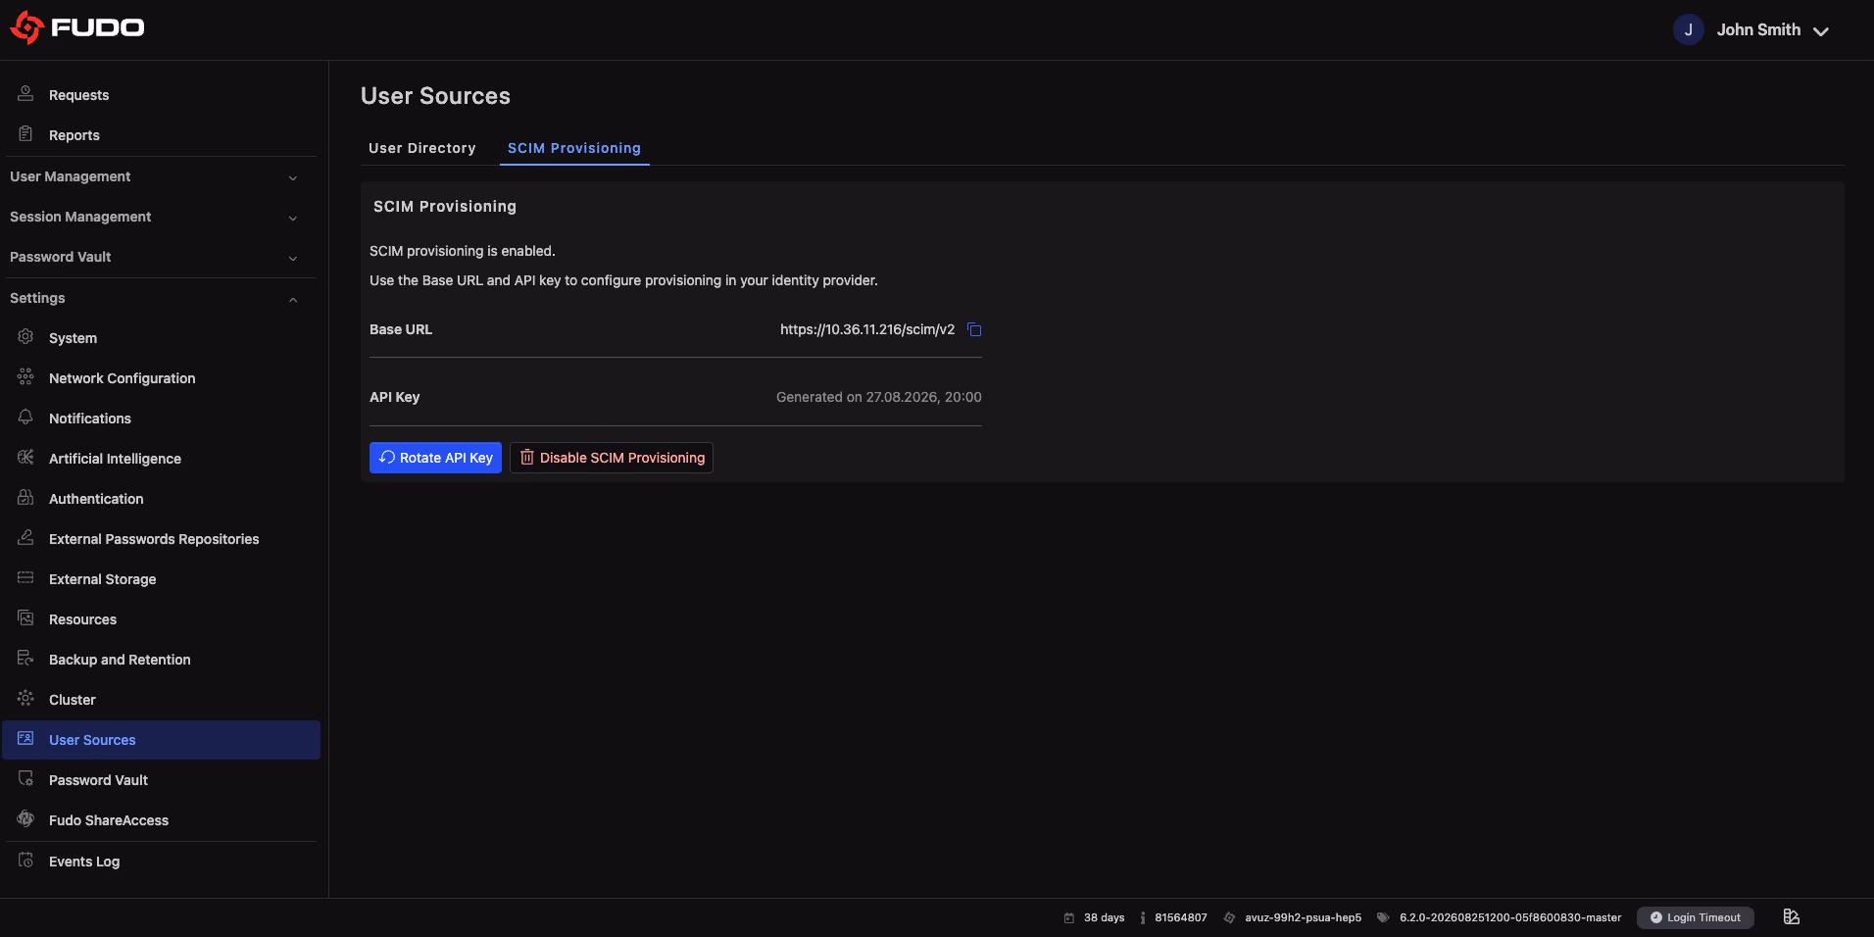Viewport: 1874px width, 937px height.
Task: Open Artificial Intelligence settings
Action: [x=161, y=458]
